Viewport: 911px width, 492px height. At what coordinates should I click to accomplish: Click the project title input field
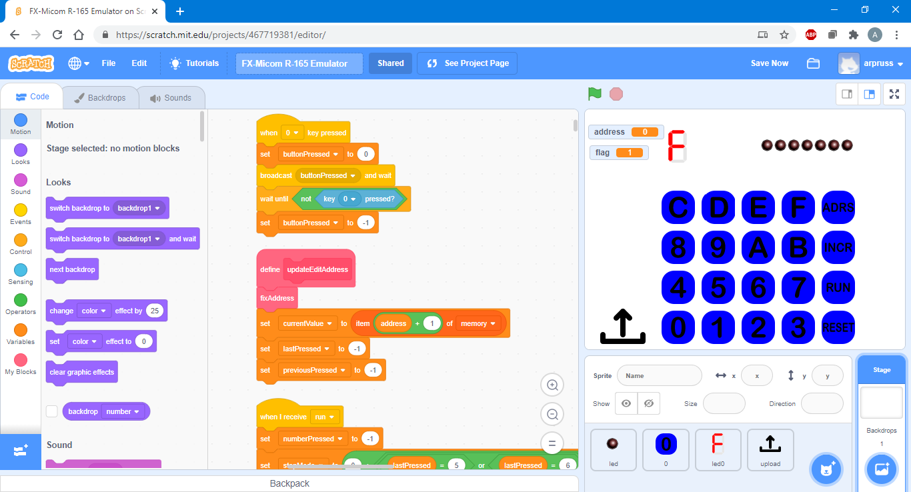(299, 63)
